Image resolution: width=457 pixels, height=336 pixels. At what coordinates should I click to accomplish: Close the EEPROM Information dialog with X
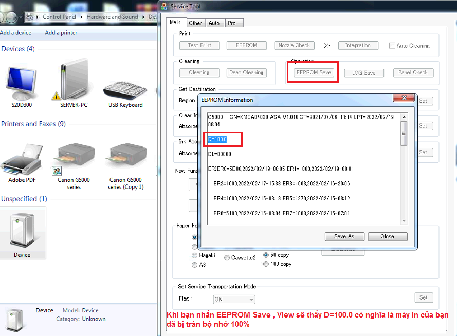404,98
